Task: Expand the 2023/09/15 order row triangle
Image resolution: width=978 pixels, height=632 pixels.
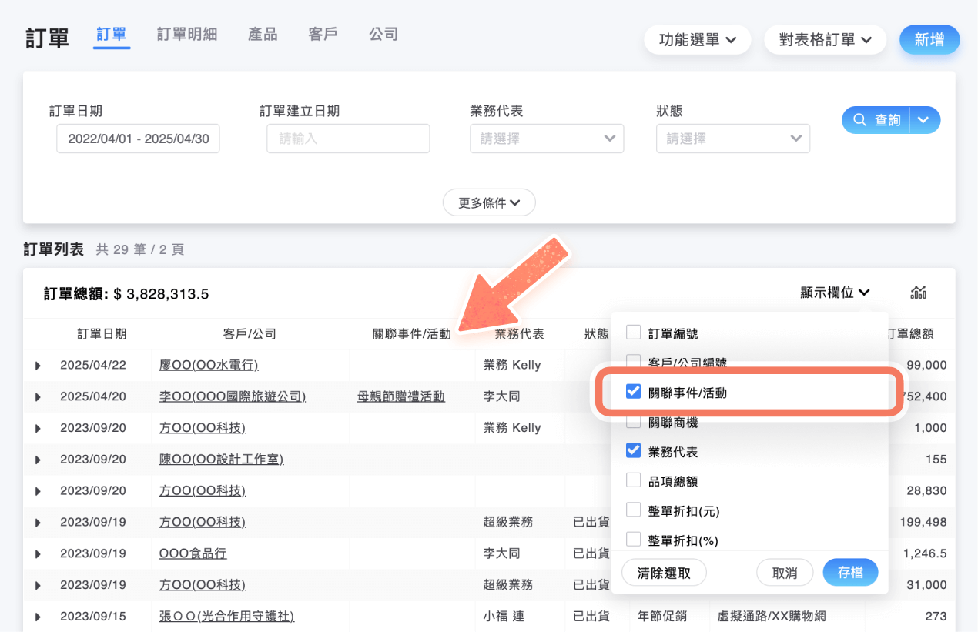Action: coord(38,617)
